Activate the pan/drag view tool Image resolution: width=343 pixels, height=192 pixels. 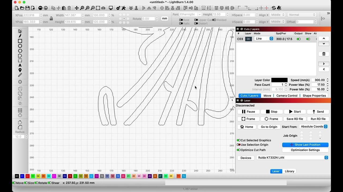click(77, 8)
